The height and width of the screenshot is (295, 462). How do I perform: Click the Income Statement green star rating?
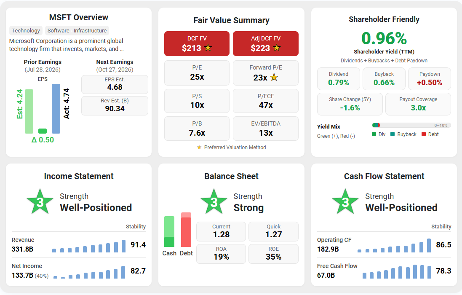tap(40, 202)
